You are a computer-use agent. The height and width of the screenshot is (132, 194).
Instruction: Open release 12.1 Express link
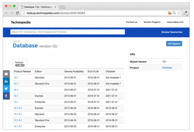(x=16, y=96)
